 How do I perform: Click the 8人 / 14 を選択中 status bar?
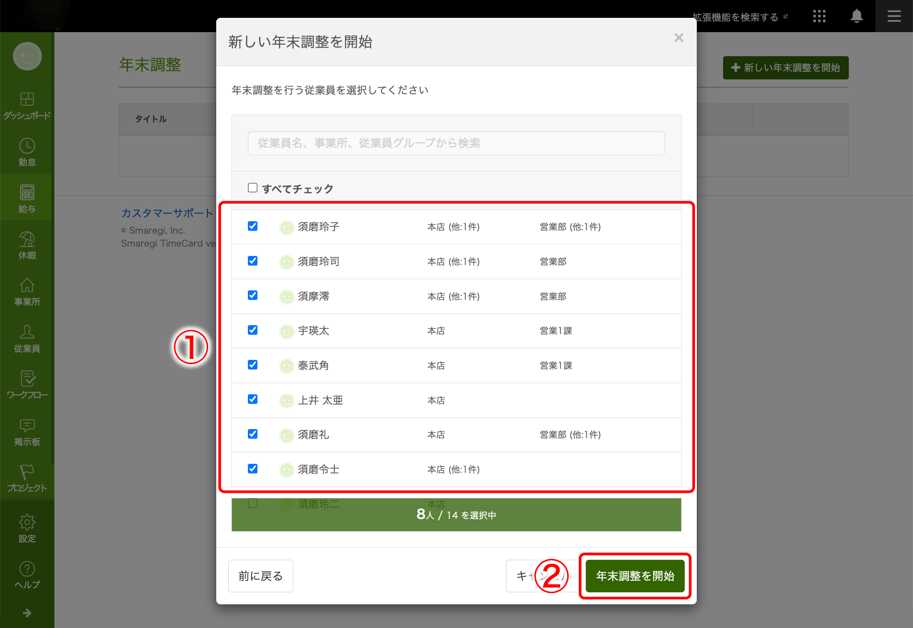[456, 515]
